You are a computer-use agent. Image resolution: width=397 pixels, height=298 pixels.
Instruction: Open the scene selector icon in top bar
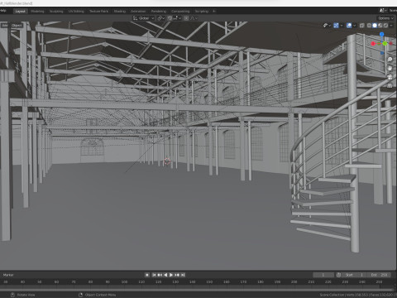click(382, 10)
